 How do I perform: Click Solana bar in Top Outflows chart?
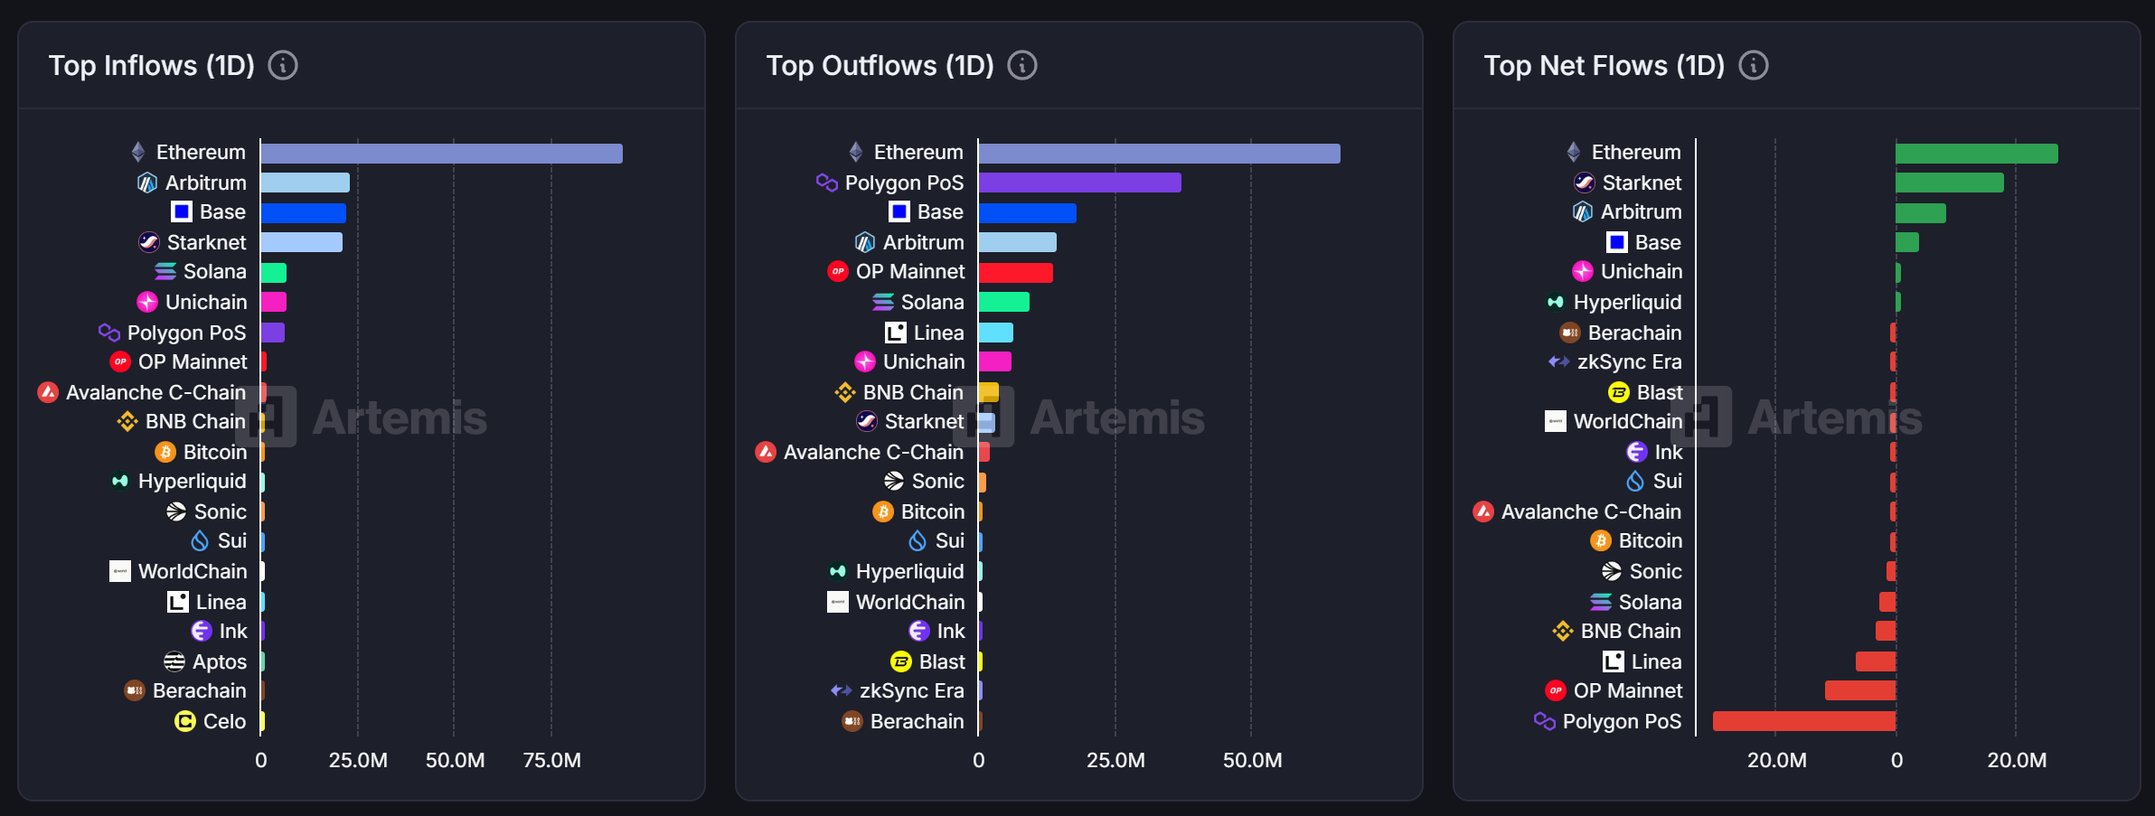1004,302
